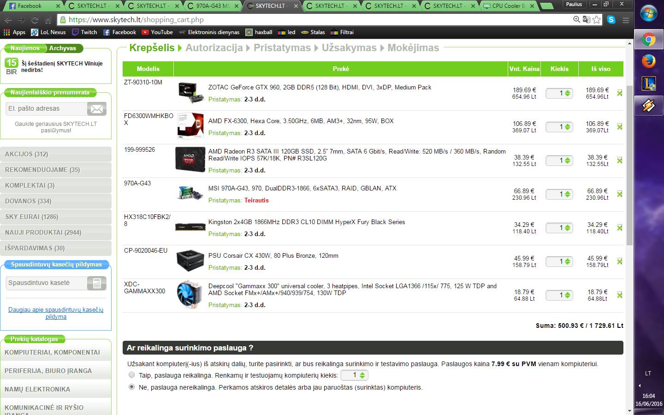664x415 pixels.
Task: Reload the page
Action: [x=35, y=20]
